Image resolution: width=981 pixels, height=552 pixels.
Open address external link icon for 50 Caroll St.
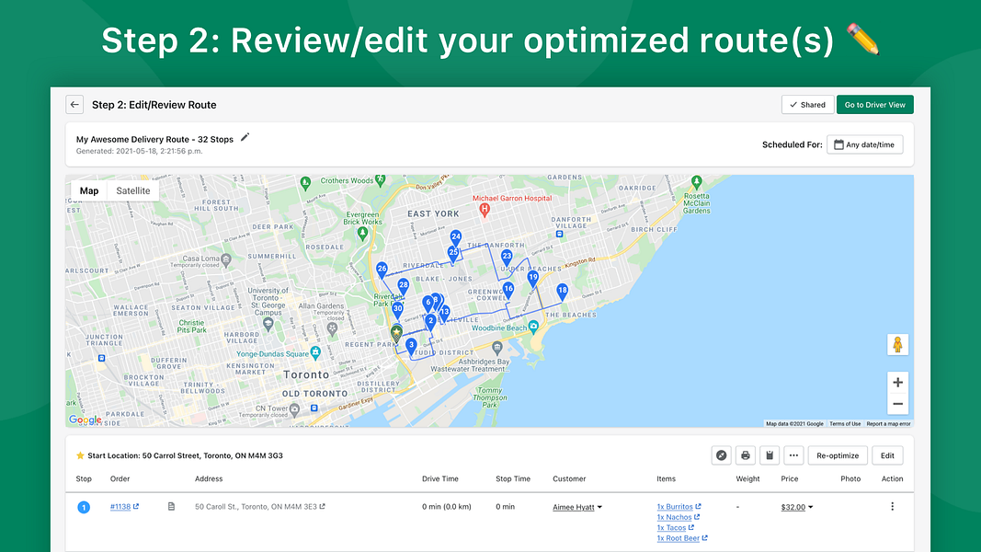(322, 506)
